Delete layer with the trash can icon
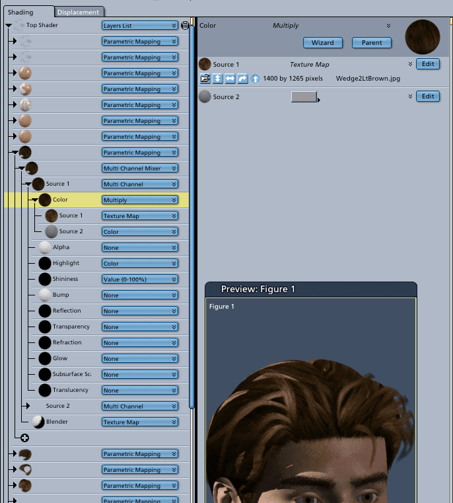This screenshot has height=503, width=453. pyautogui.click(x=185, y=25)
